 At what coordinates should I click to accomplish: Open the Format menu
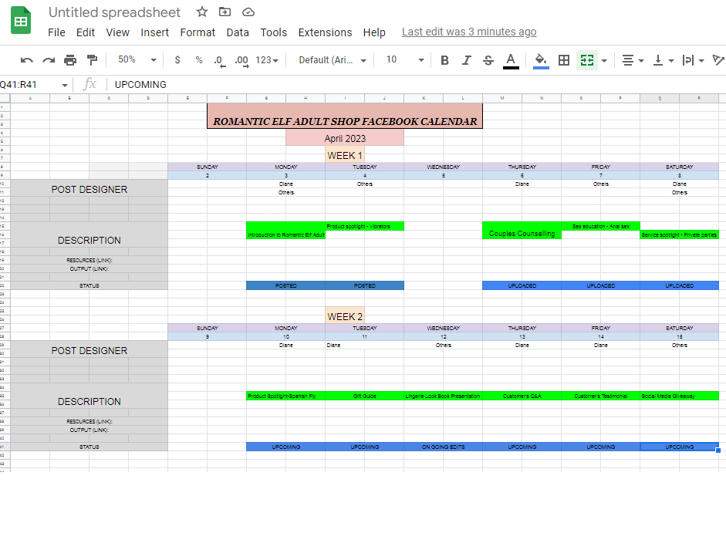(198, 32)
